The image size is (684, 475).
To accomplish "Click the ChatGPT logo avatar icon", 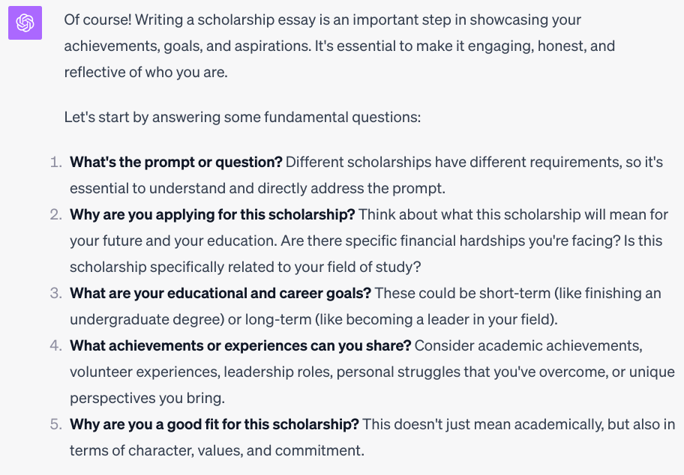I will (25, 24).
